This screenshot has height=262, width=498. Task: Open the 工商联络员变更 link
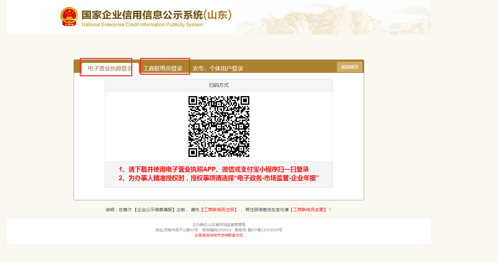pos(308,210)
